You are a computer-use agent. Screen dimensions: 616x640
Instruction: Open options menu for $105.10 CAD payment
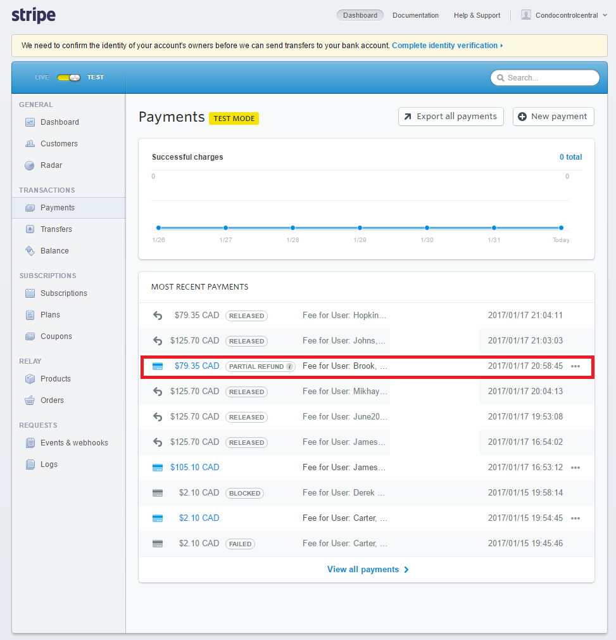[x=575, y=468]
